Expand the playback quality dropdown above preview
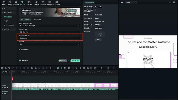The width and height of the screenshot is (178, 100). [x=131, y=2]
